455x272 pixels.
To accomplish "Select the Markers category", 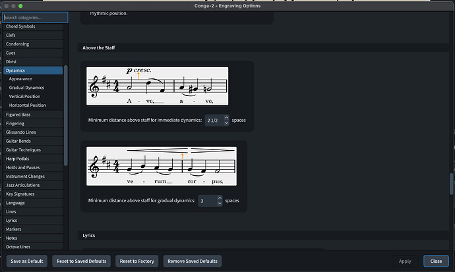I will tap(33, 229).
